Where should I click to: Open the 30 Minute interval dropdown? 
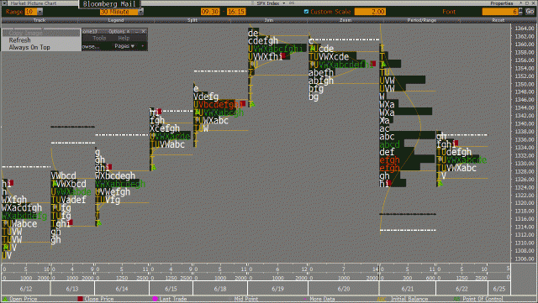point(140,12)
